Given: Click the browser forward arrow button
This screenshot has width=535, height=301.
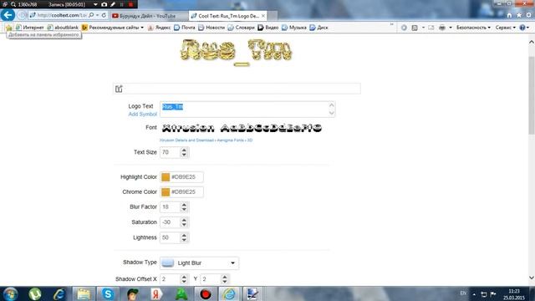Looking at the screenshot, I should pyautogui.click(x=22, y=15).
